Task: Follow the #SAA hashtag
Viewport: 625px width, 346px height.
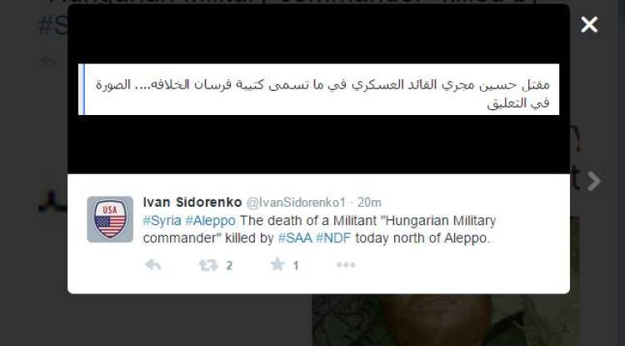Action: (x=294, y=238)
